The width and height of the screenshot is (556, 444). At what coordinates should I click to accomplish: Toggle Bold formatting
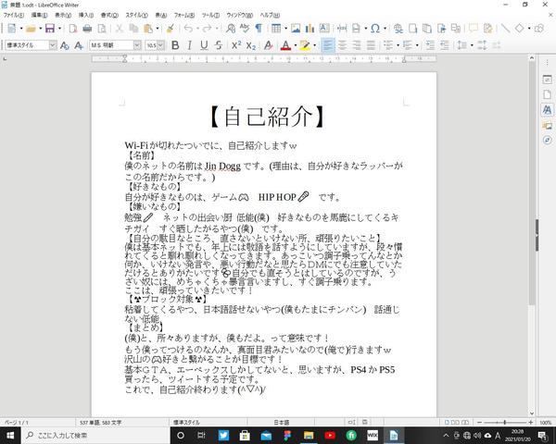pyautogui.click(x=175, y=45)
